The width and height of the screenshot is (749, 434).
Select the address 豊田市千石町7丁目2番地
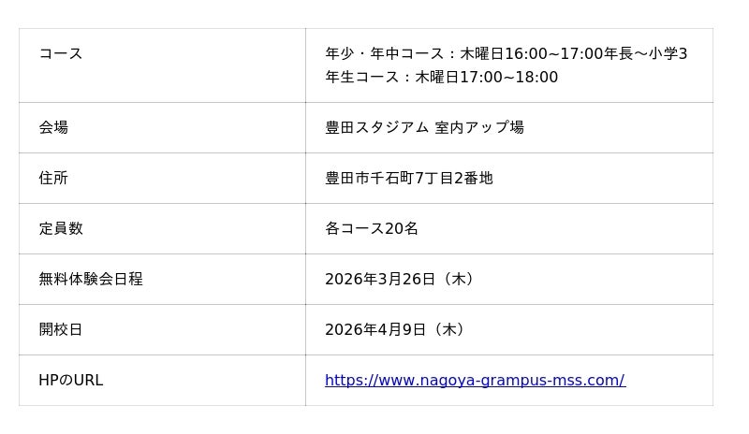(408, 179)
